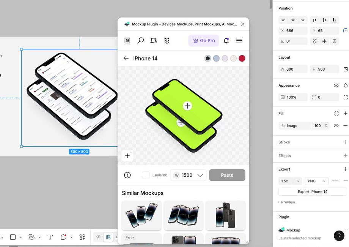Image resolution: width=349 pixels, height=247 pixels.
Task: Choose the light blue device color swatch
Action: click(216, 59)
